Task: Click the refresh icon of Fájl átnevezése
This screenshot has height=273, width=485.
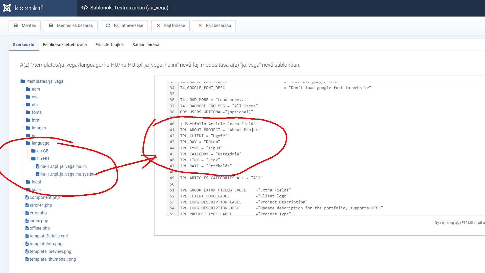Action: [108, 26]
